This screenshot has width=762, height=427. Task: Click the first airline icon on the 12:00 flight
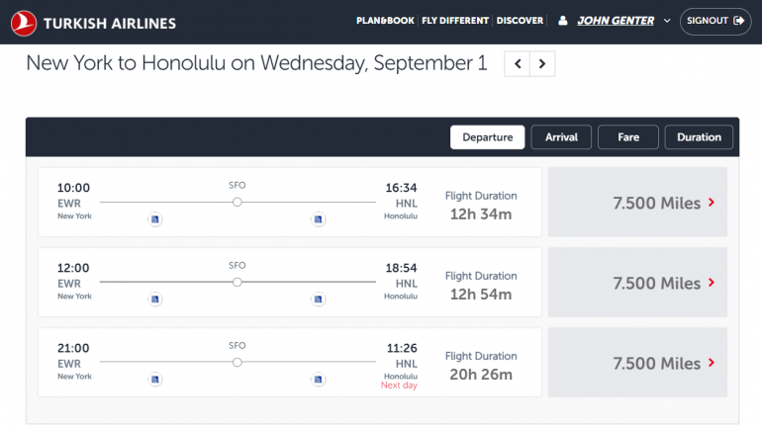(x=154, y=299)
